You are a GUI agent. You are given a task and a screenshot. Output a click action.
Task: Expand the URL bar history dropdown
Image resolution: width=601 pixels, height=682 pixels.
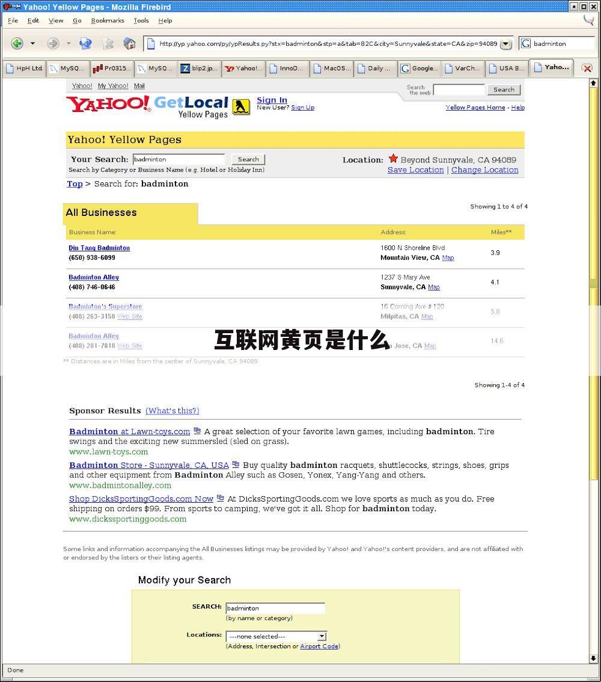pos(505,44)
